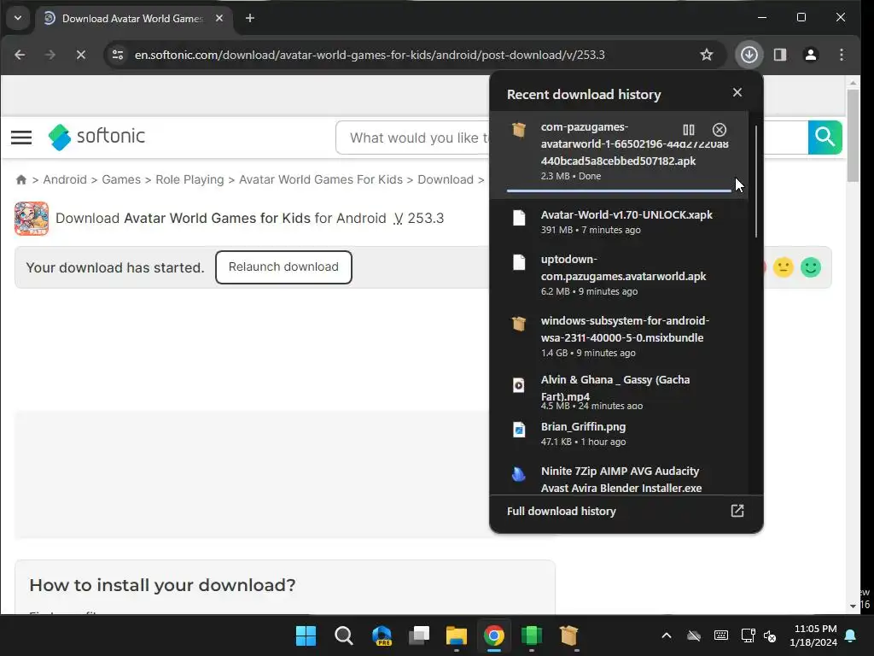Image resolution: width=874 pixels, height=656 pixels.
Task: Click the download panel scrollbar
Action: (x=756, y=181)
